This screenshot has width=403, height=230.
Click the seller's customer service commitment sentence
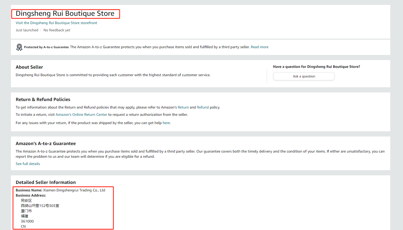click(113, 75)
